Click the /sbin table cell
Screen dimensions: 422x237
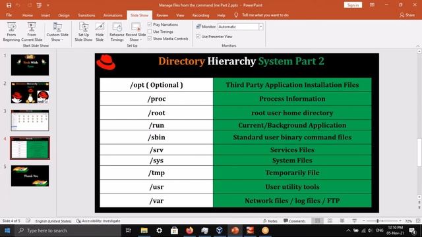click(156, 138)
